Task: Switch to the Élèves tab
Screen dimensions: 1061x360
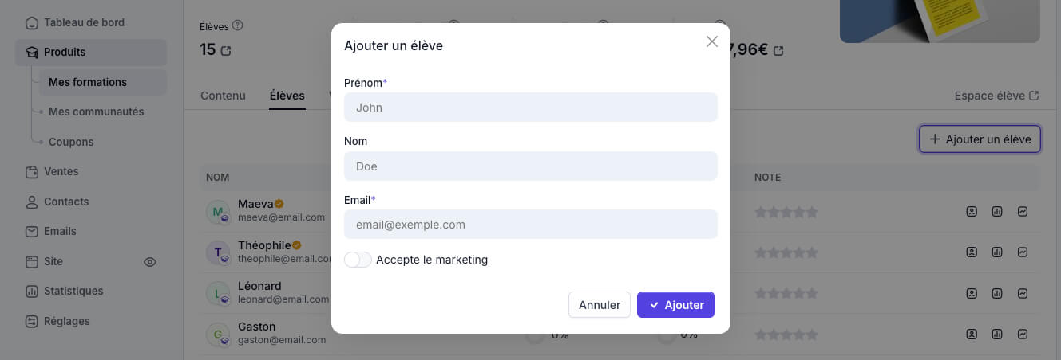Action: [287, 96]
